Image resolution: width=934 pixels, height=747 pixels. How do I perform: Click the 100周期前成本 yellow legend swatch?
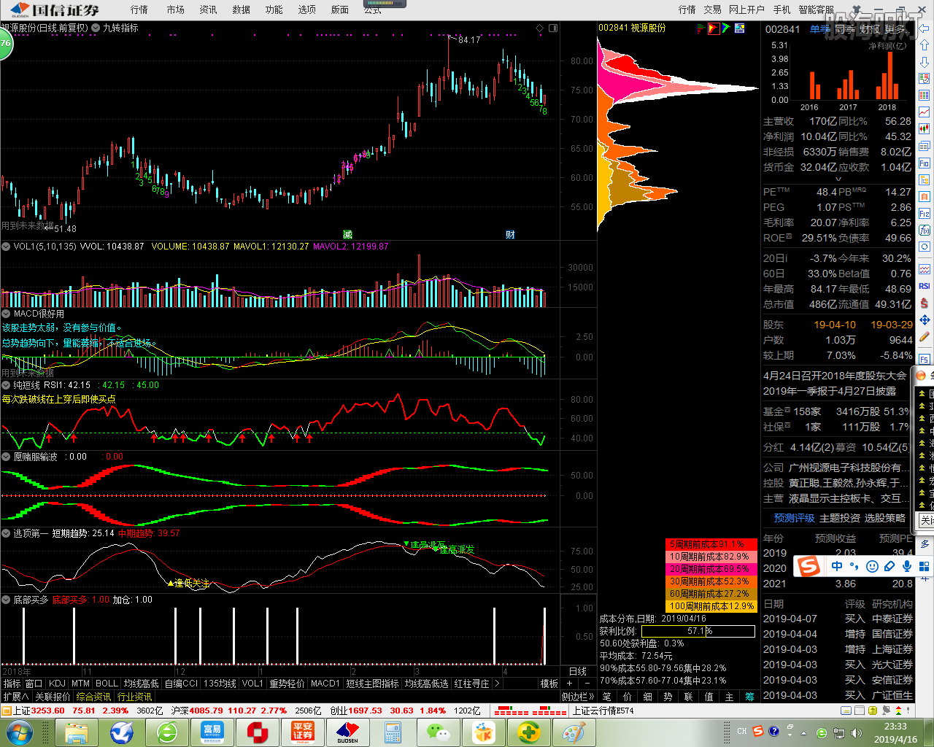(710, 606)
